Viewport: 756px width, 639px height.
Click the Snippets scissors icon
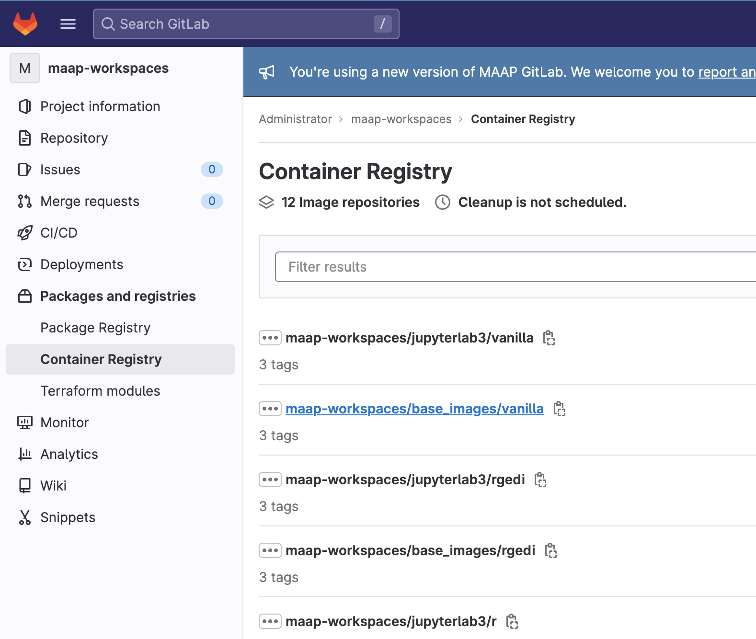pos(25,517)
